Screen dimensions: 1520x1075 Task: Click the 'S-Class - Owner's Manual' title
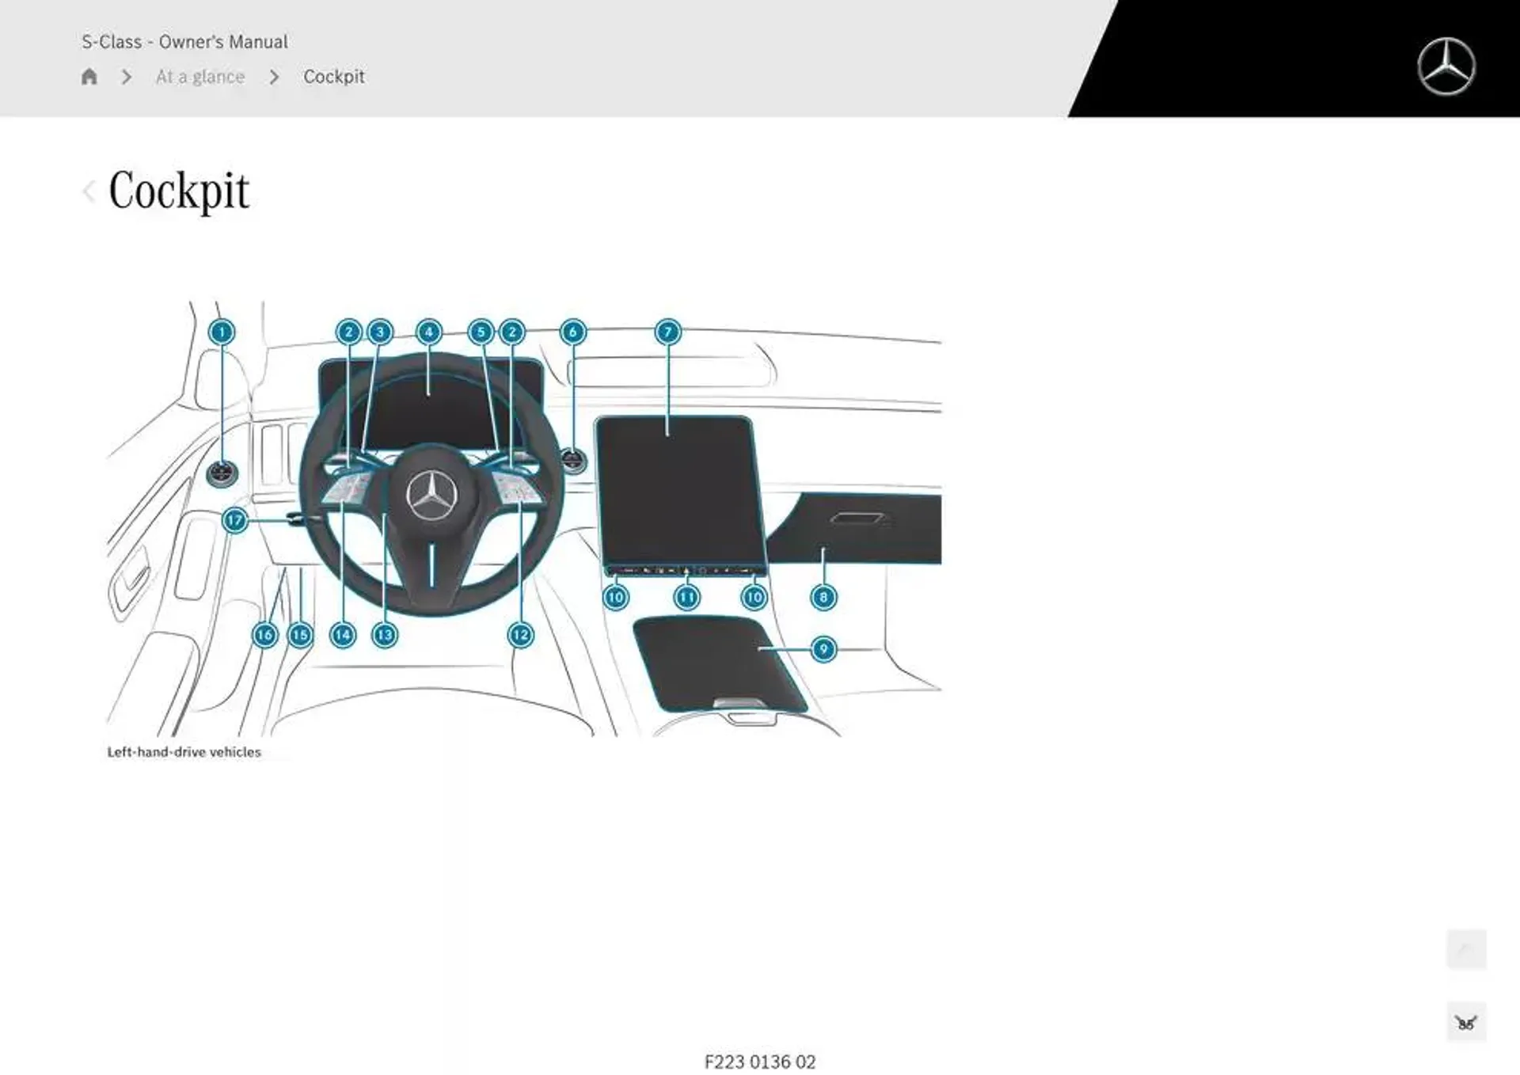pyautogui.click(x=184, y=42)
